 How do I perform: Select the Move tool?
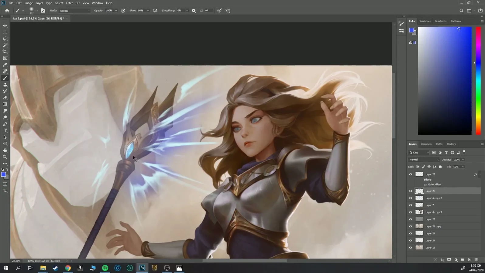pos(5,25)
